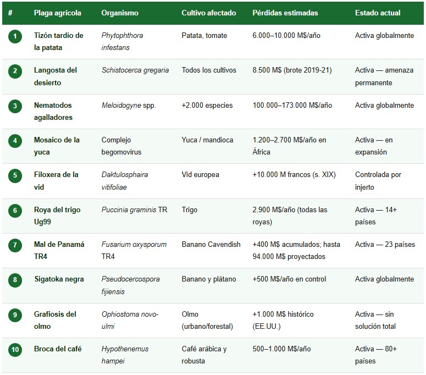Select the 'Phytophthora infestans' organism text
This screenshot has width=426, height=375.
pos(122,41)
